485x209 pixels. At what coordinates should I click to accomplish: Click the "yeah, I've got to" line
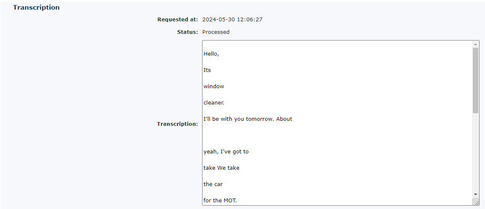[226, 151]
